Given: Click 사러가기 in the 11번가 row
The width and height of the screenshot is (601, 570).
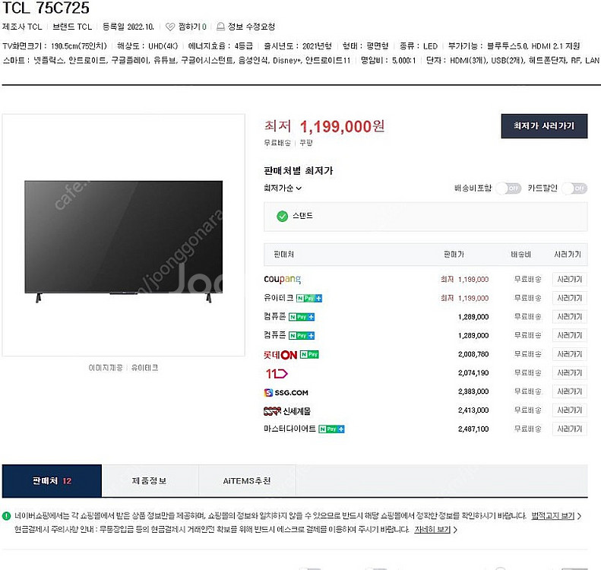Looking at the screenshot, I should [569, 373].
